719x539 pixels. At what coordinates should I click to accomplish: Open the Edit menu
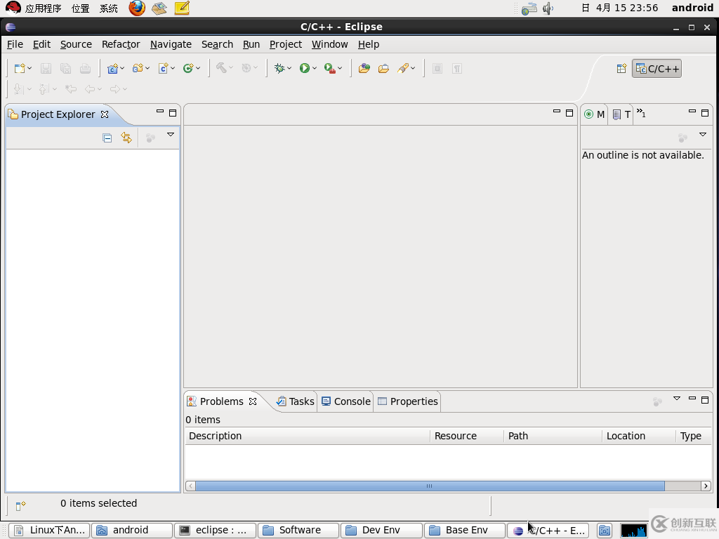pos(41,44)
